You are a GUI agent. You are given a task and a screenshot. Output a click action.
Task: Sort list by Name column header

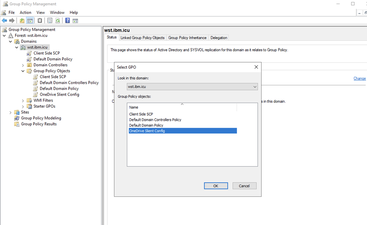[182, 107]
